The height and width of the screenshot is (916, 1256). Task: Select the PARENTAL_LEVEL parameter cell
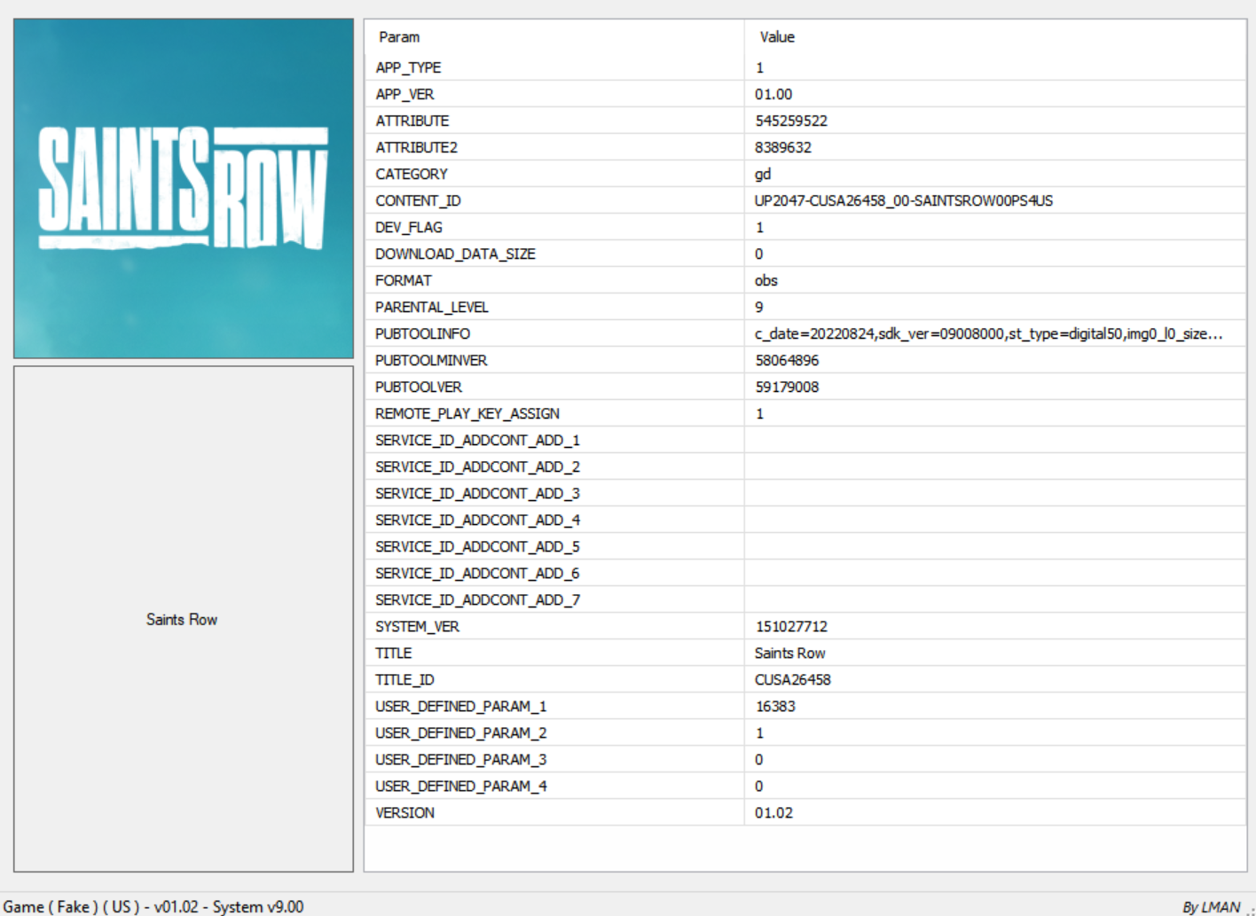554,307
